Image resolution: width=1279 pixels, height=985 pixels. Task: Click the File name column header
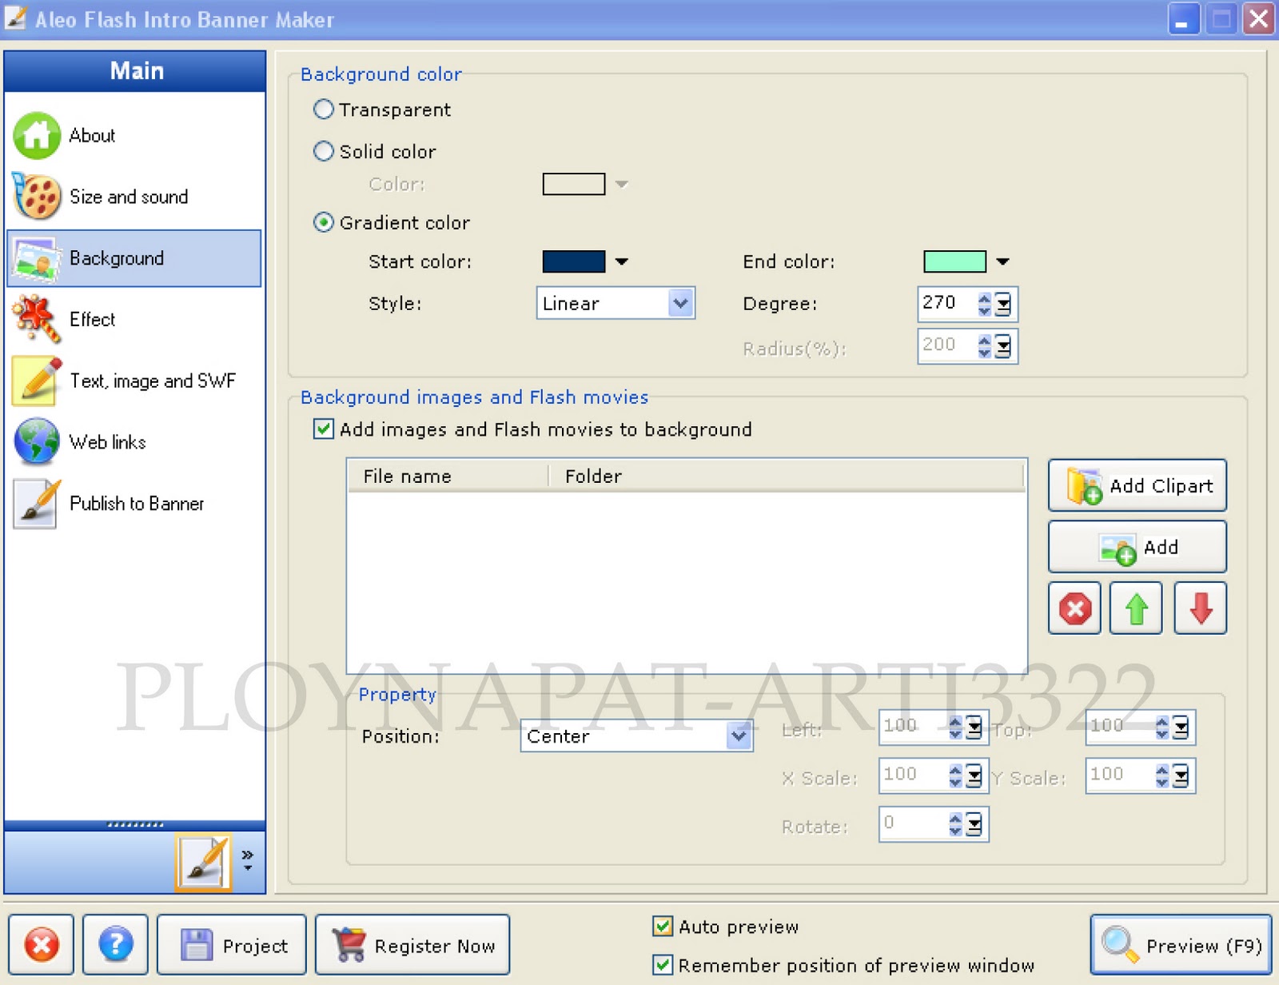point(448,477)
